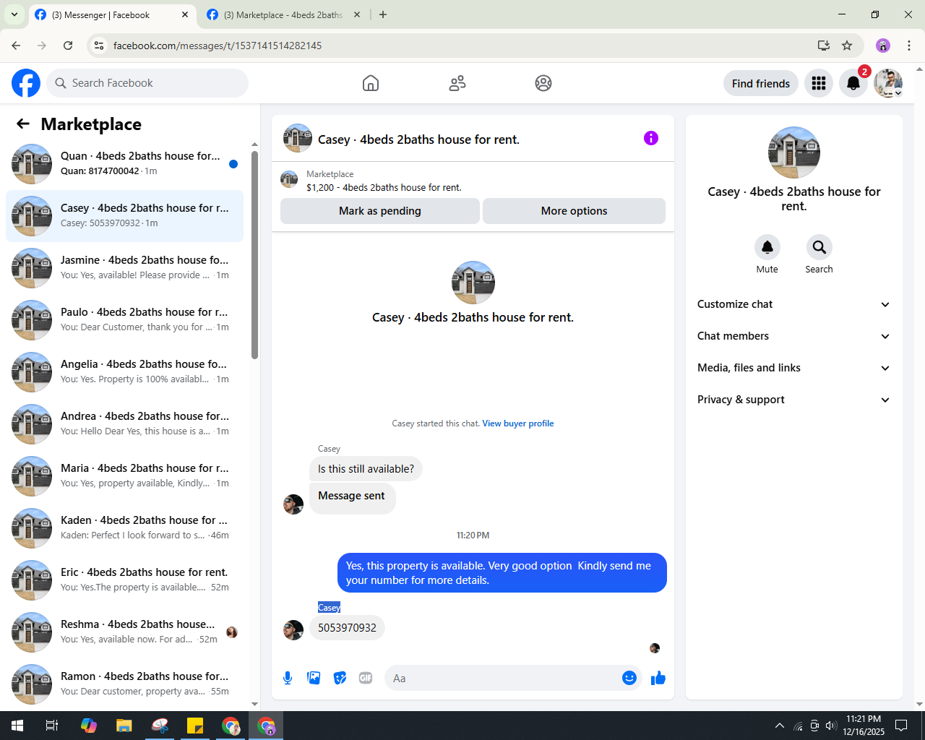The image size is (925, 740).
Task: Expand the Privacy & support section
Action: pyautogui.click(x=793, y=400)
